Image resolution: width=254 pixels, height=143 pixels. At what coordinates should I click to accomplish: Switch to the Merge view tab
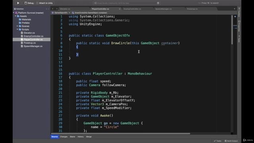(89, 137)
